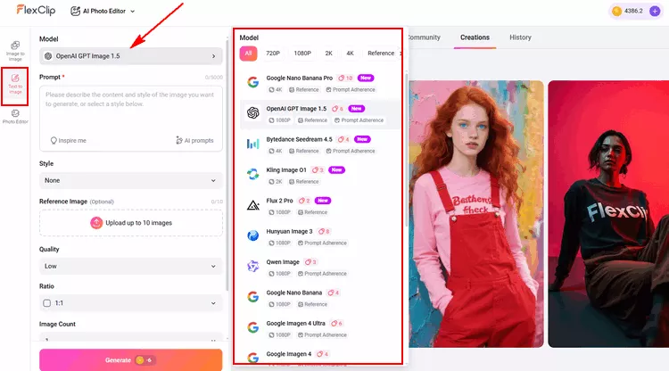
Task: Click into the Prompt text area
Action: (130, 107)
